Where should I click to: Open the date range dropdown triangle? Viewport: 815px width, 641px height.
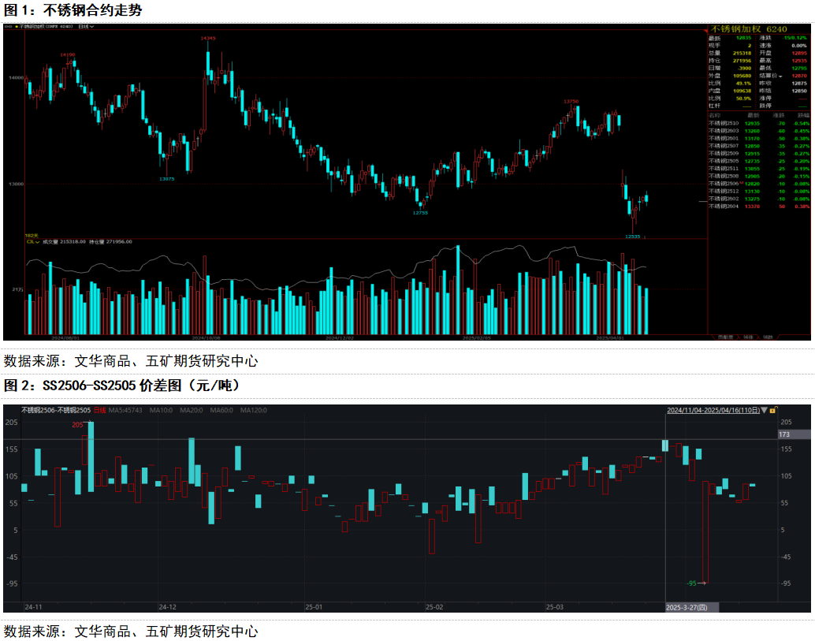[x=764, y=410]
